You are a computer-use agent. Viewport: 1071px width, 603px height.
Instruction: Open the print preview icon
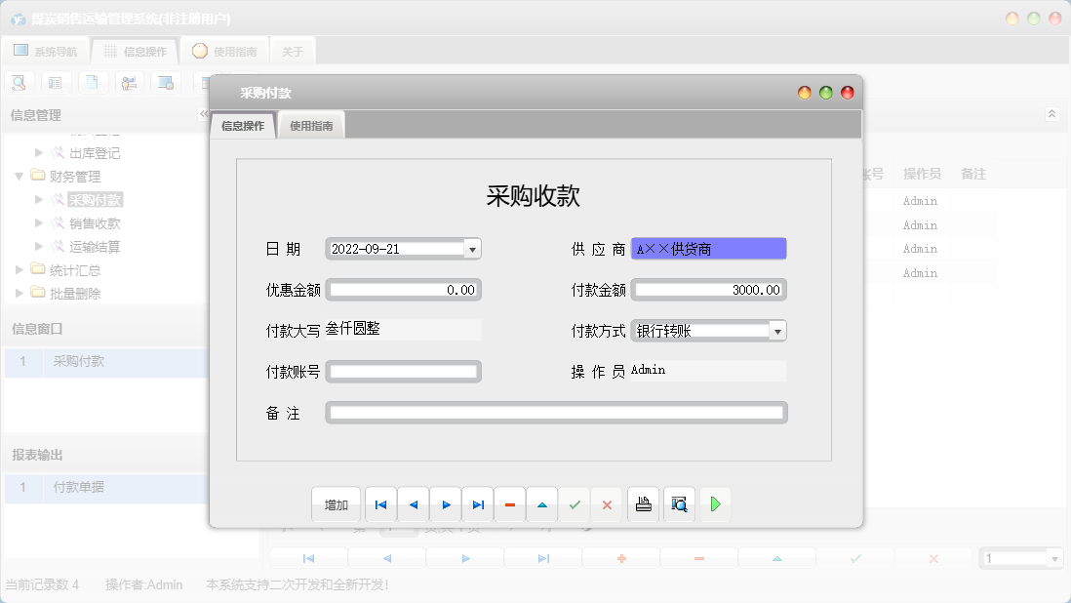(x=679, y=504)
